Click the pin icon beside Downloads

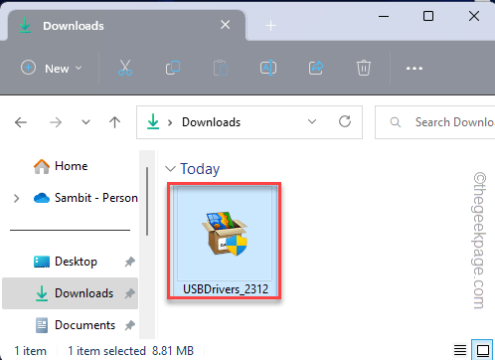coord(129,293)
